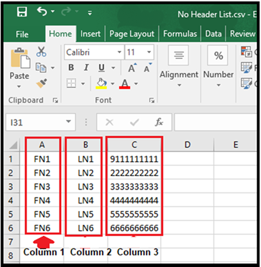The image size is (261, 267).
Task: Click cell containing 9111111111
Action: pos(134,159)
